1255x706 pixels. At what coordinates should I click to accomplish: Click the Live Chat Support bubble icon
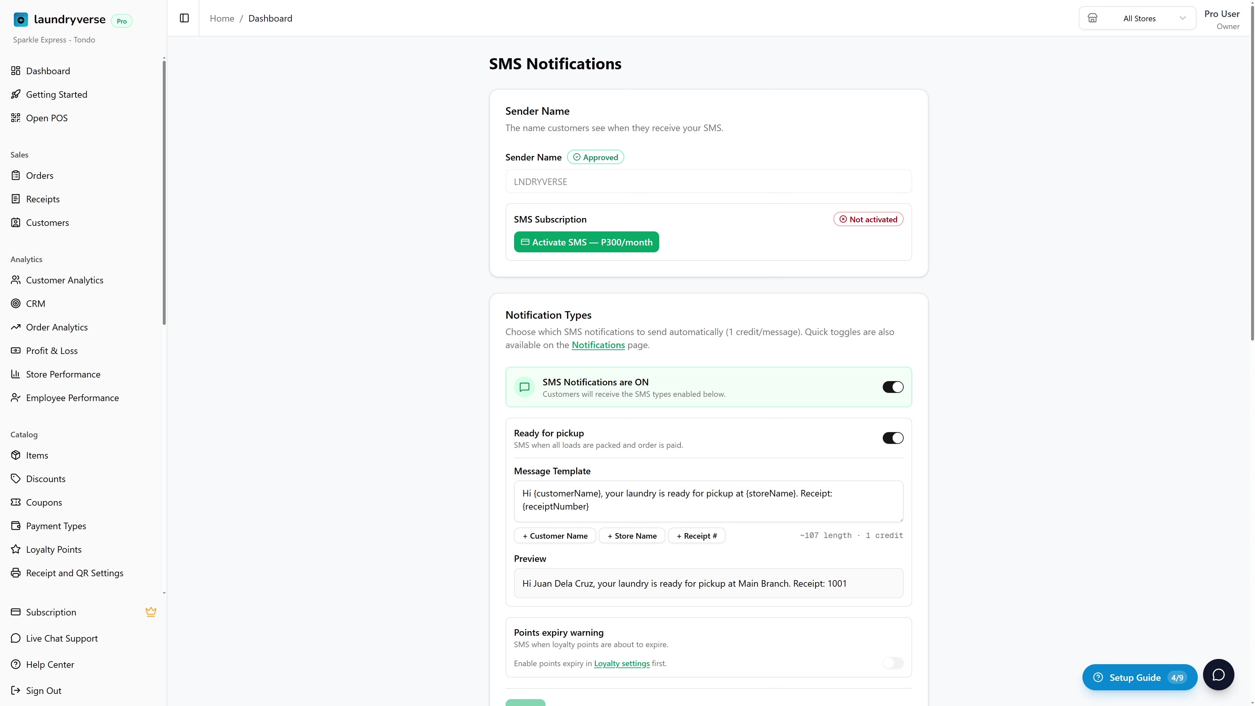pos(16,638)
